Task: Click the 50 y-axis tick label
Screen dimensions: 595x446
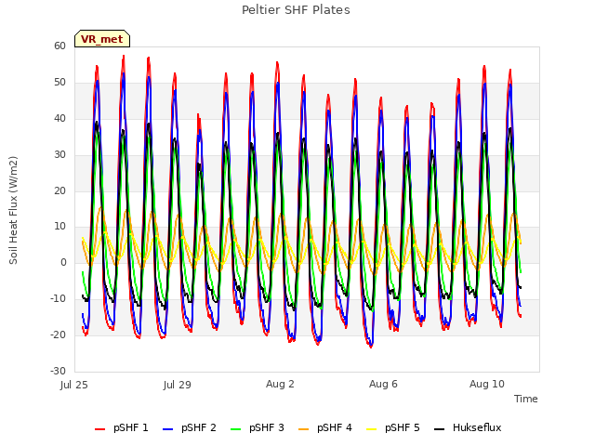Action: pyautogui.click(x=59, y=83)
